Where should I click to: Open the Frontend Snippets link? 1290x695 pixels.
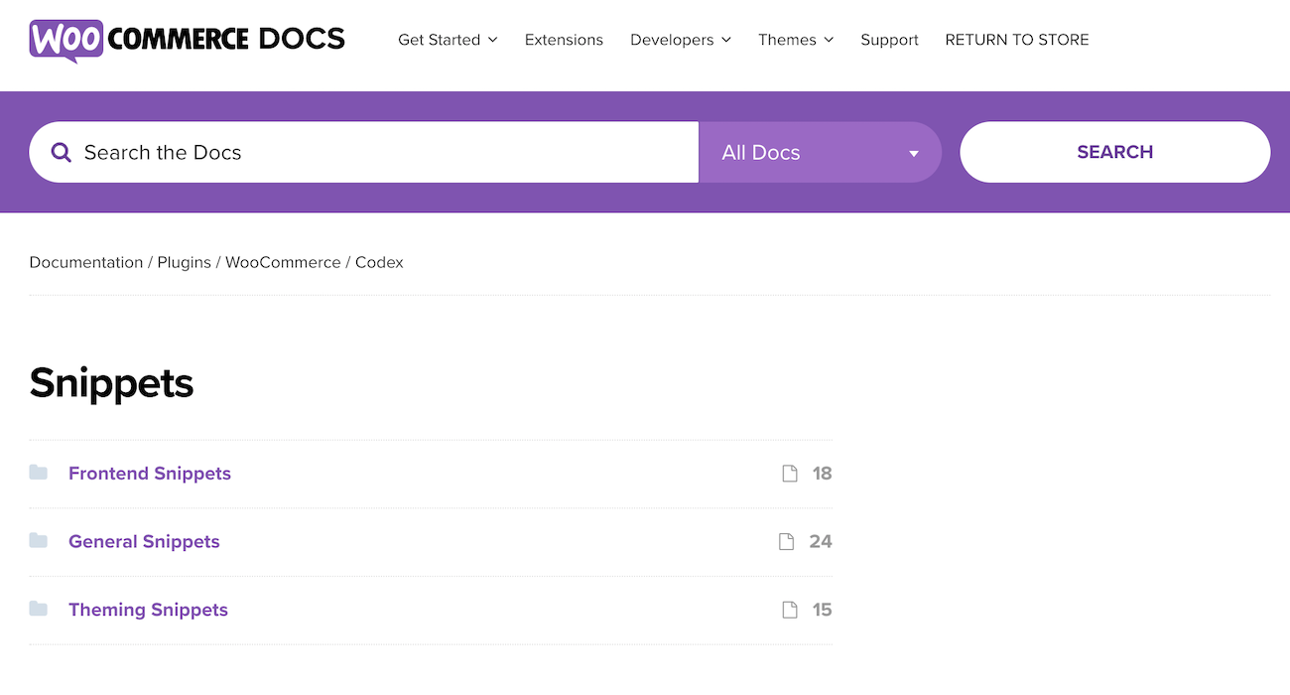point(150,474)
